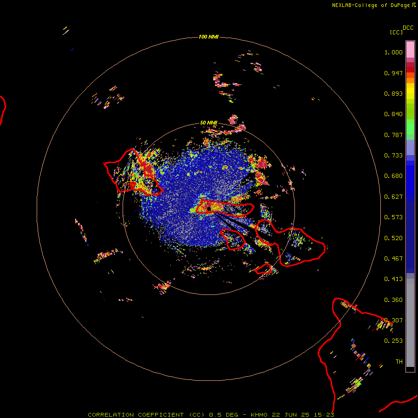The width and height of the screenshot is (418, 418).
Task: Click the [CC] units label
Action: pyautogui.click(x=396, y=32)
